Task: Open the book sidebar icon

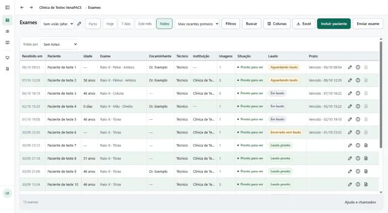Action: 7,43
